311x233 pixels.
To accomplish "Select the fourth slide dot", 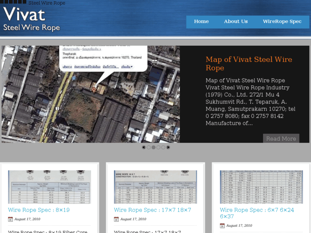I will 163,147.
